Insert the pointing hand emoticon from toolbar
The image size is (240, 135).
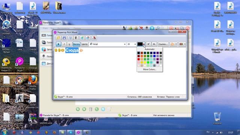(172, 44)
